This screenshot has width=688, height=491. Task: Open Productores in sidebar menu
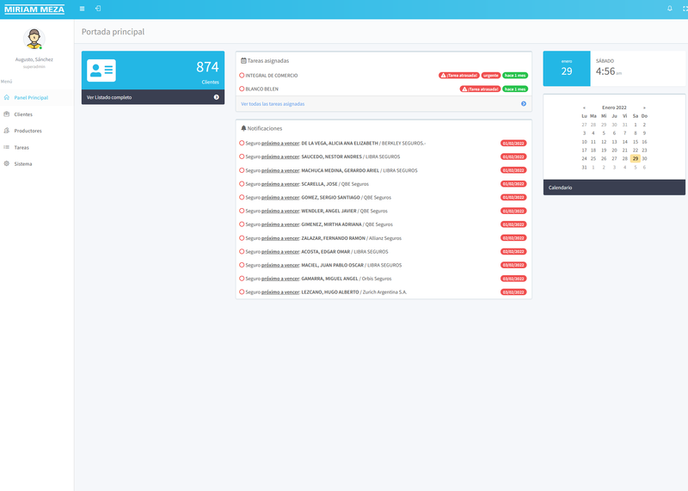pos(28,131)
